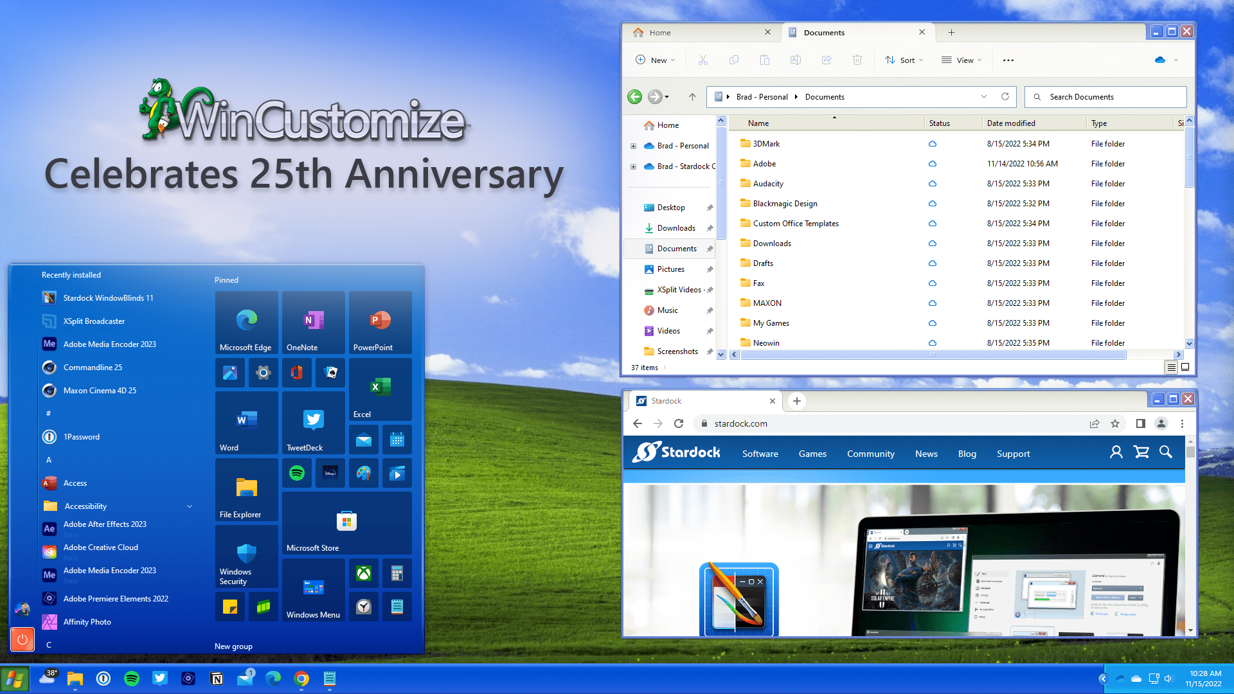Bookmark page with the star icon
The image size is (1234, 694).
1115,423
